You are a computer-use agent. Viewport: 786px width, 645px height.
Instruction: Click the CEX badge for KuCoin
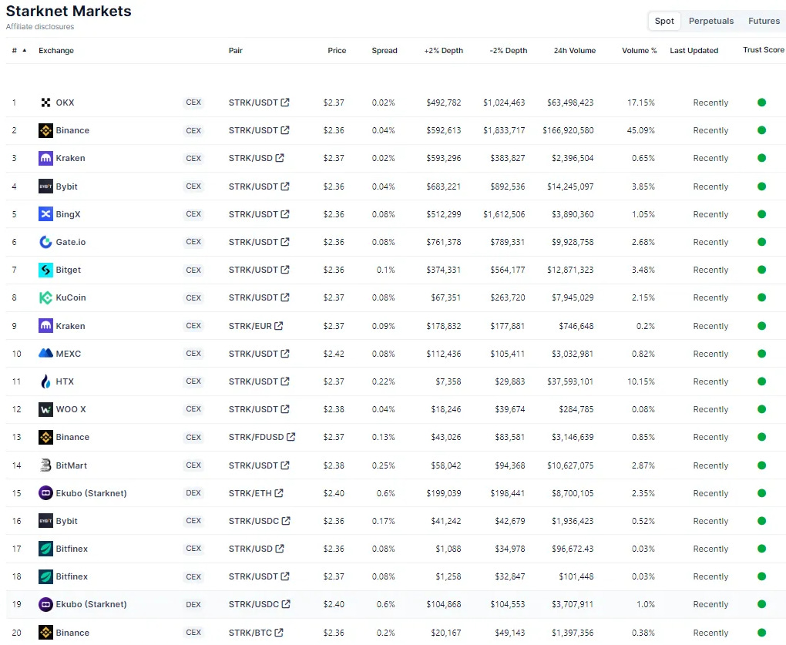193,297
